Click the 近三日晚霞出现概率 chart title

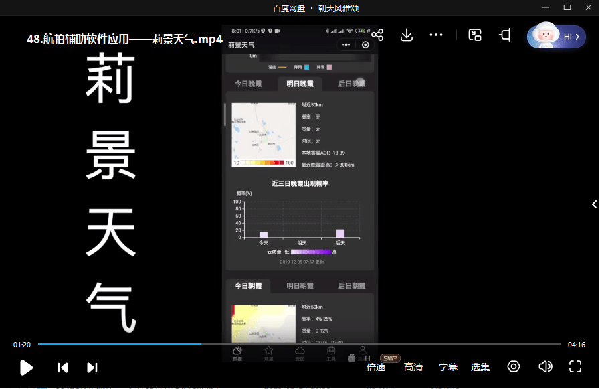point(300,183)
